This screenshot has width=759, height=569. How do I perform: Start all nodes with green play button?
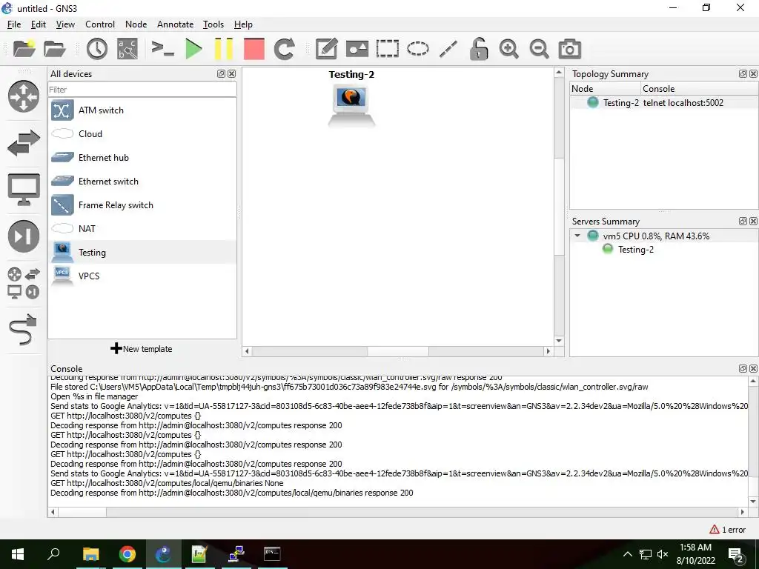193,49
